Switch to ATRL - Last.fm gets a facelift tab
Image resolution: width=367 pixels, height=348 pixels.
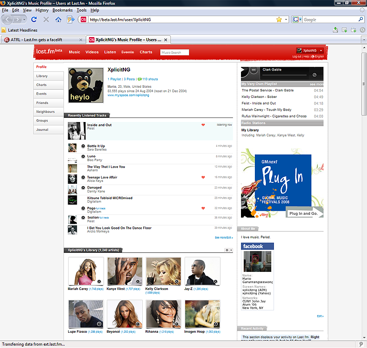[43, 40]
